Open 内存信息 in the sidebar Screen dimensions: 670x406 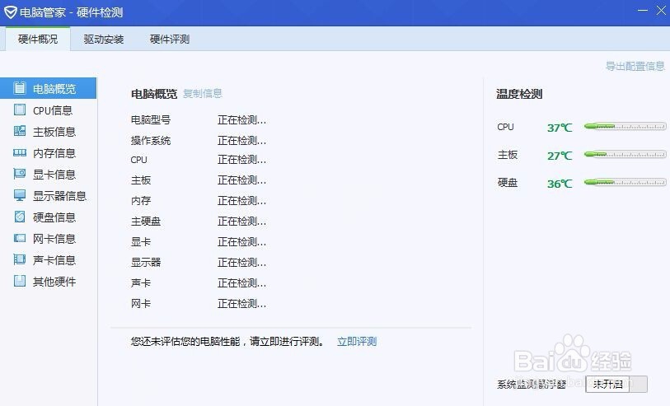(x=48, y=153)
